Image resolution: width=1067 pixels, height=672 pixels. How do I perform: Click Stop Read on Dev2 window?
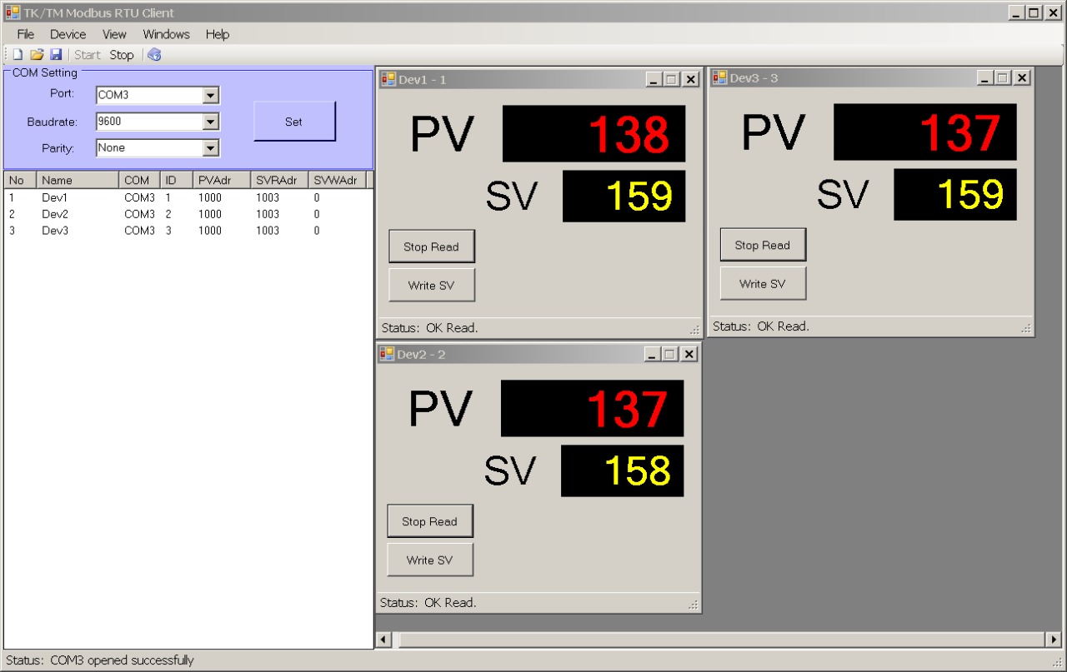point(429,520)
